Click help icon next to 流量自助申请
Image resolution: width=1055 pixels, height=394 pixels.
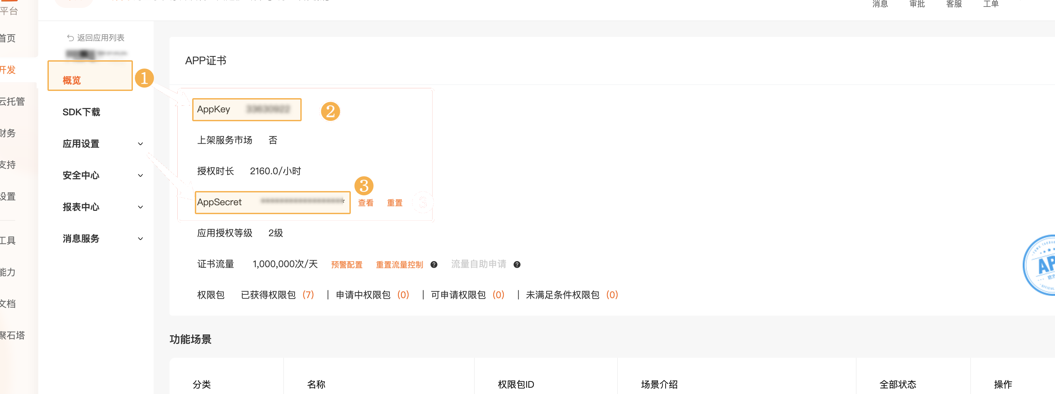pyautogui.click(x=517, y=265)
